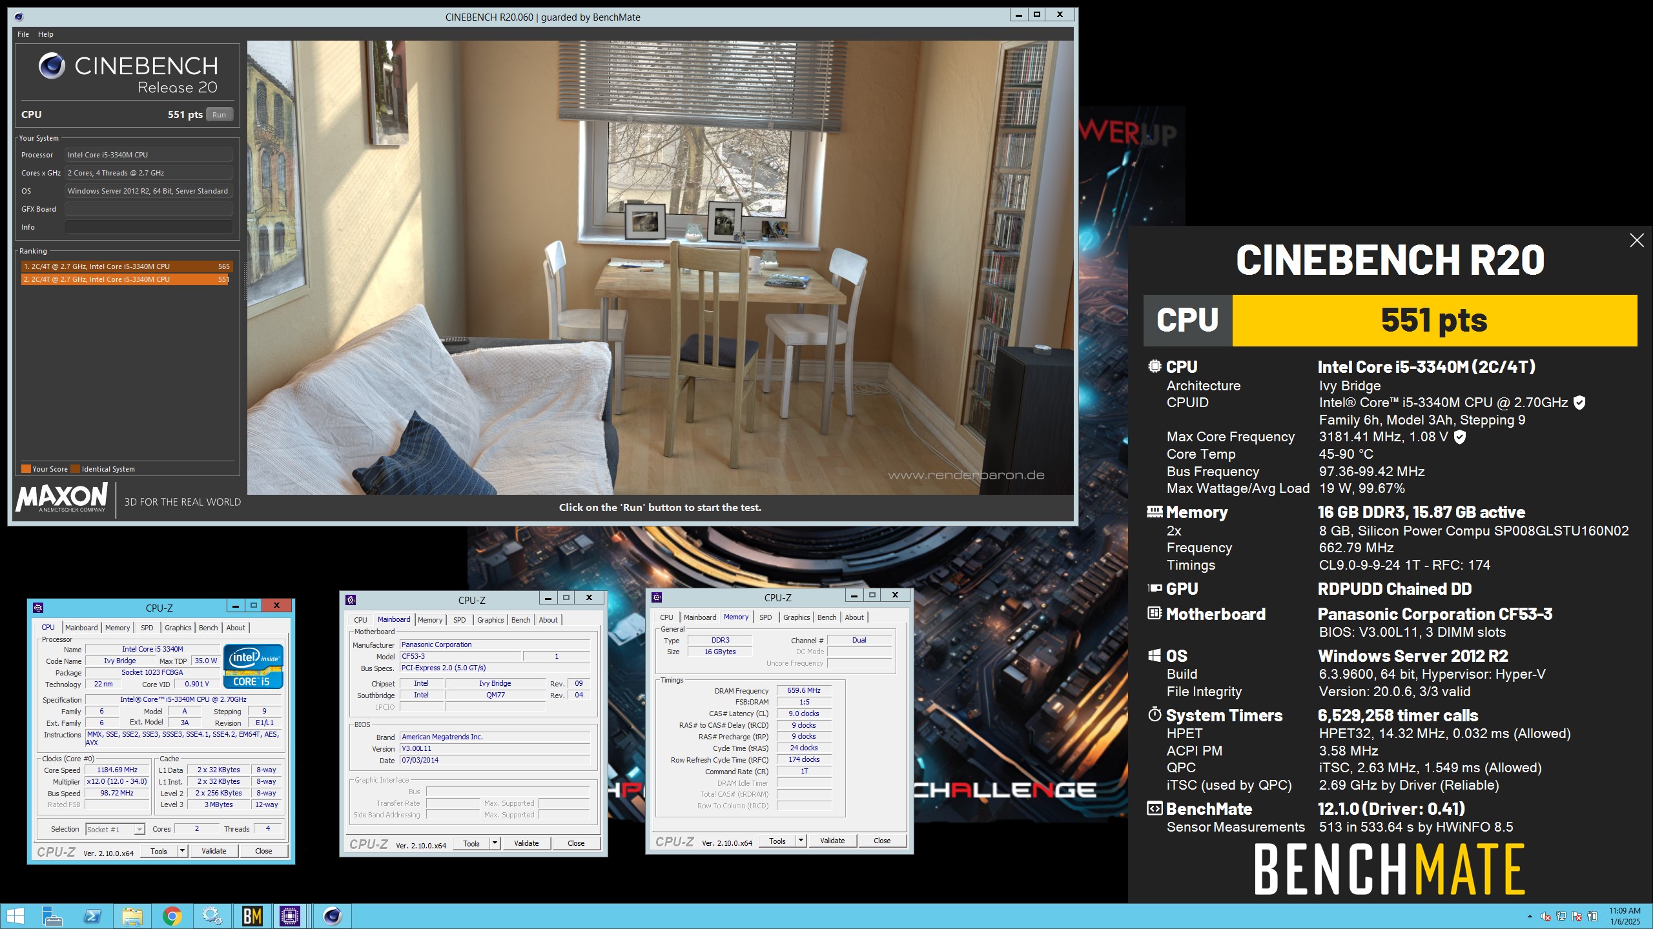This screenshot has width=1653, height=929.
Task: Click Multiplier value x12.0 in CPU-Z
Action: 117,781
